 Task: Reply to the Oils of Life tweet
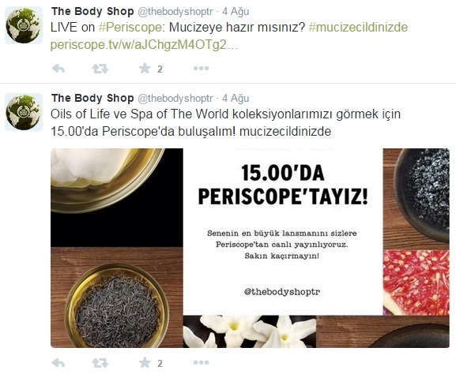[58, 363]
